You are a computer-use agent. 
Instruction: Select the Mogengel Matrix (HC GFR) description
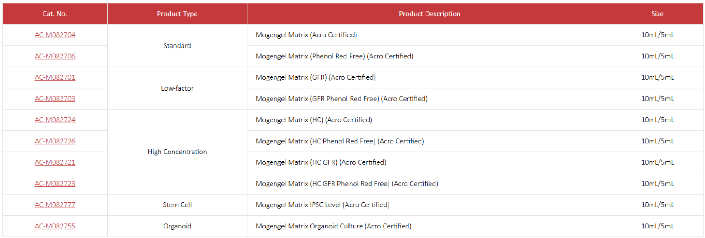(321, 162)
